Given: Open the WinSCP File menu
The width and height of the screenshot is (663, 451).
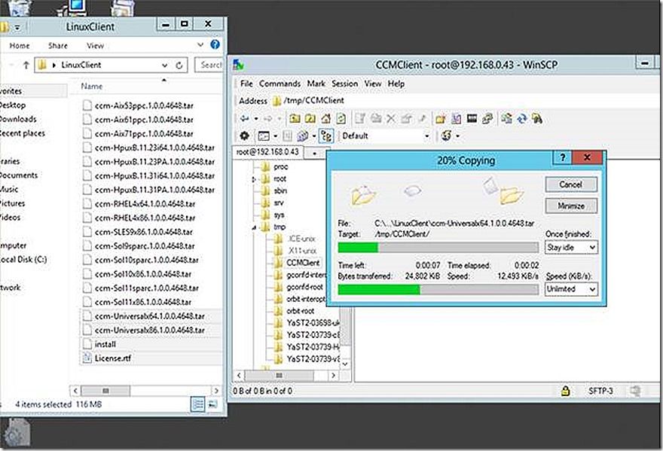Looking at the screenshot, I should coord(246,84).
